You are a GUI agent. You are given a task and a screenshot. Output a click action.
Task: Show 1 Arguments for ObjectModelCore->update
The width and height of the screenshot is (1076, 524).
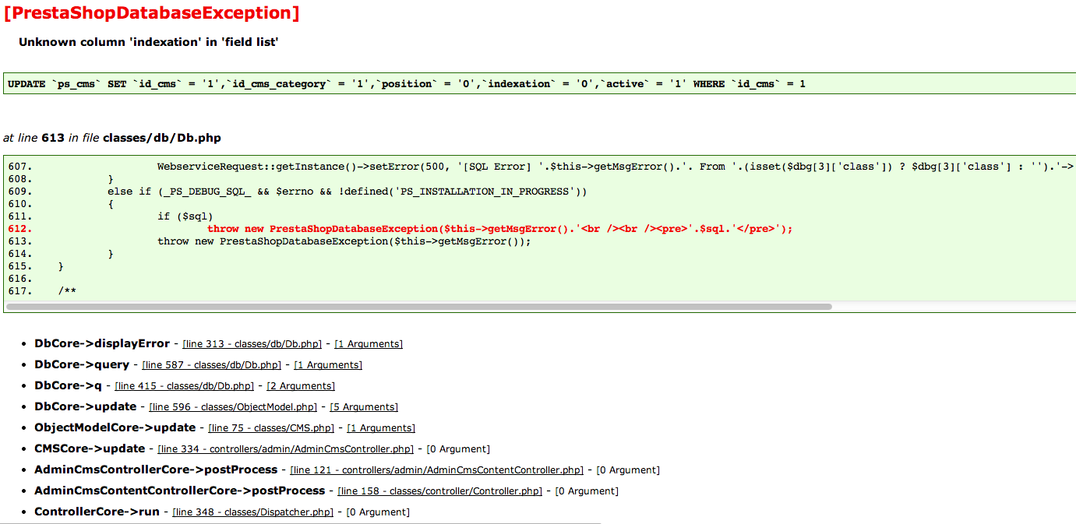[x=381, y=427]
